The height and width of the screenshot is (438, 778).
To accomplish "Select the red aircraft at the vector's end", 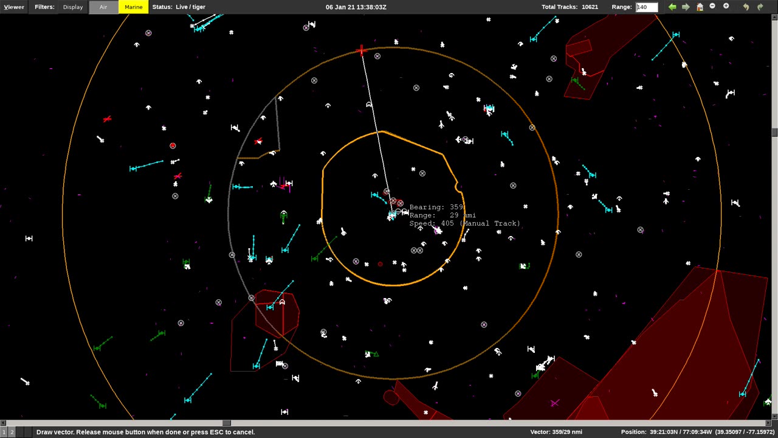I will pos(362,50).
